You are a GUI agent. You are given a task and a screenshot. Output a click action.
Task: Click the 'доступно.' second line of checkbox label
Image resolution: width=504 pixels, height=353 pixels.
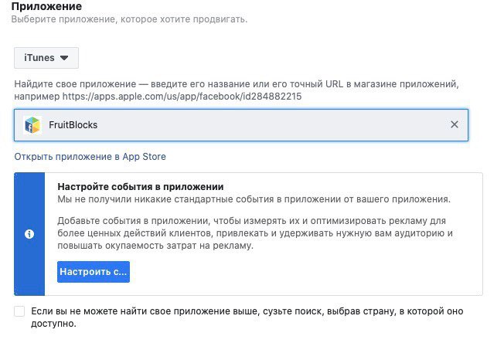(53, 324)
